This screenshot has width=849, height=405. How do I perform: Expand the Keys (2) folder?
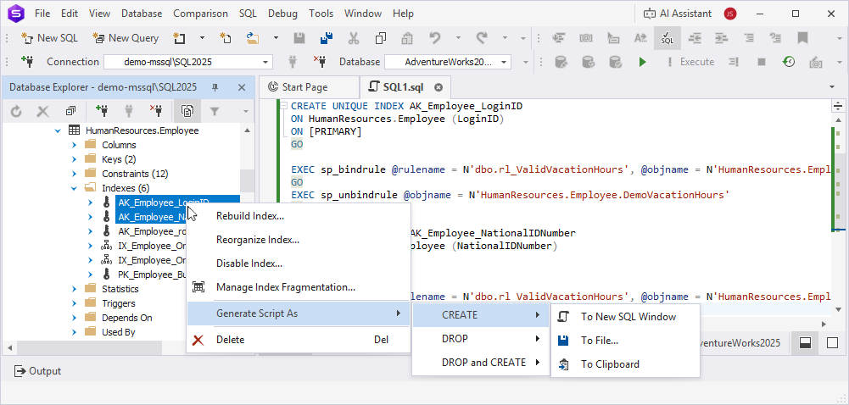coord(74,159)
